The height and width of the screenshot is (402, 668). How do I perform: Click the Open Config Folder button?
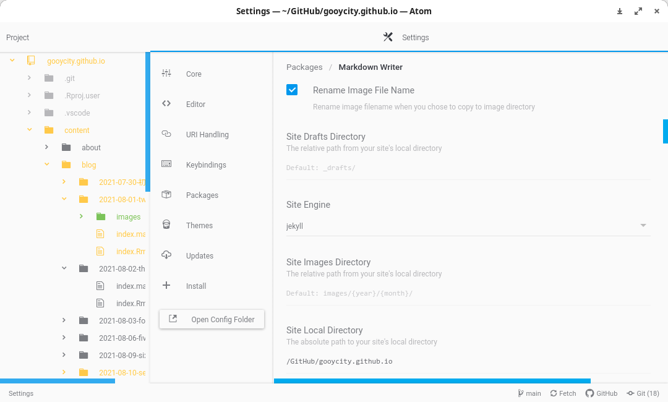(212, 319)
